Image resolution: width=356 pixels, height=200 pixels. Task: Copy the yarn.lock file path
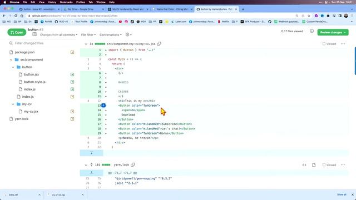133,164
